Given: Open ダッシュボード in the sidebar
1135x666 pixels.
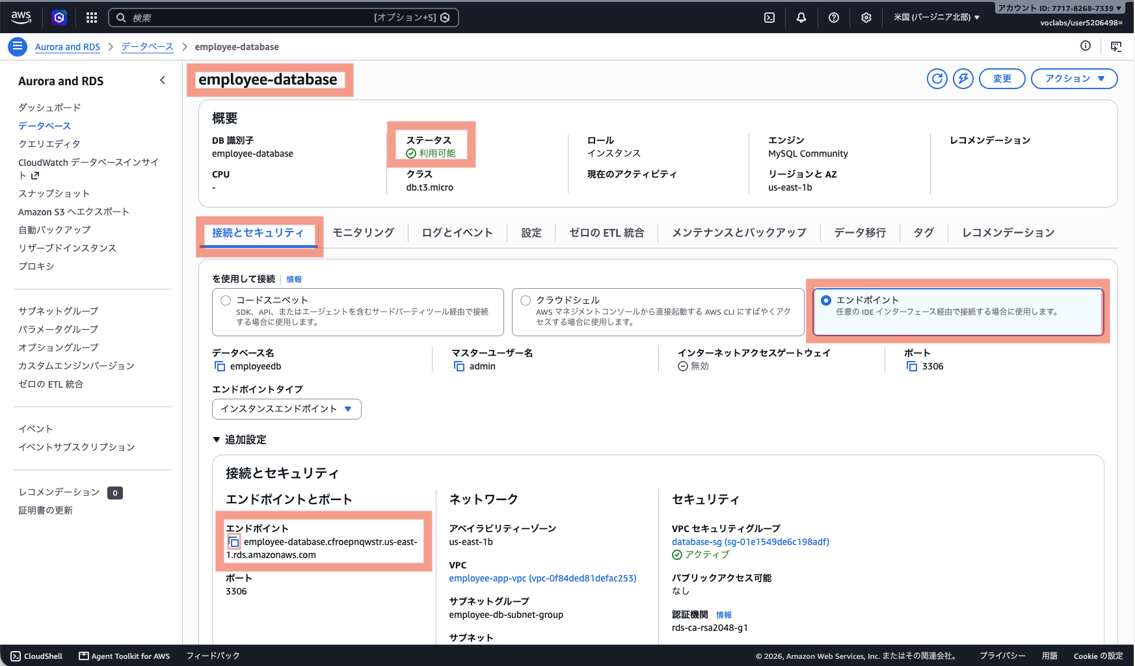Looking at the screenshot, I should pos(49,107).
